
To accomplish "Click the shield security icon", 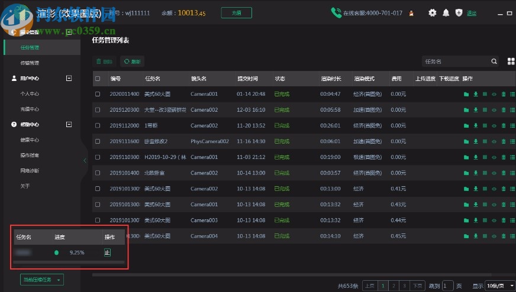I will click(459, 13).
